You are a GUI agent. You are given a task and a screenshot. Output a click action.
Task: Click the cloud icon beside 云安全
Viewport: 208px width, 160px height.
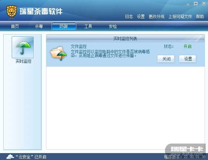[11, 157]
